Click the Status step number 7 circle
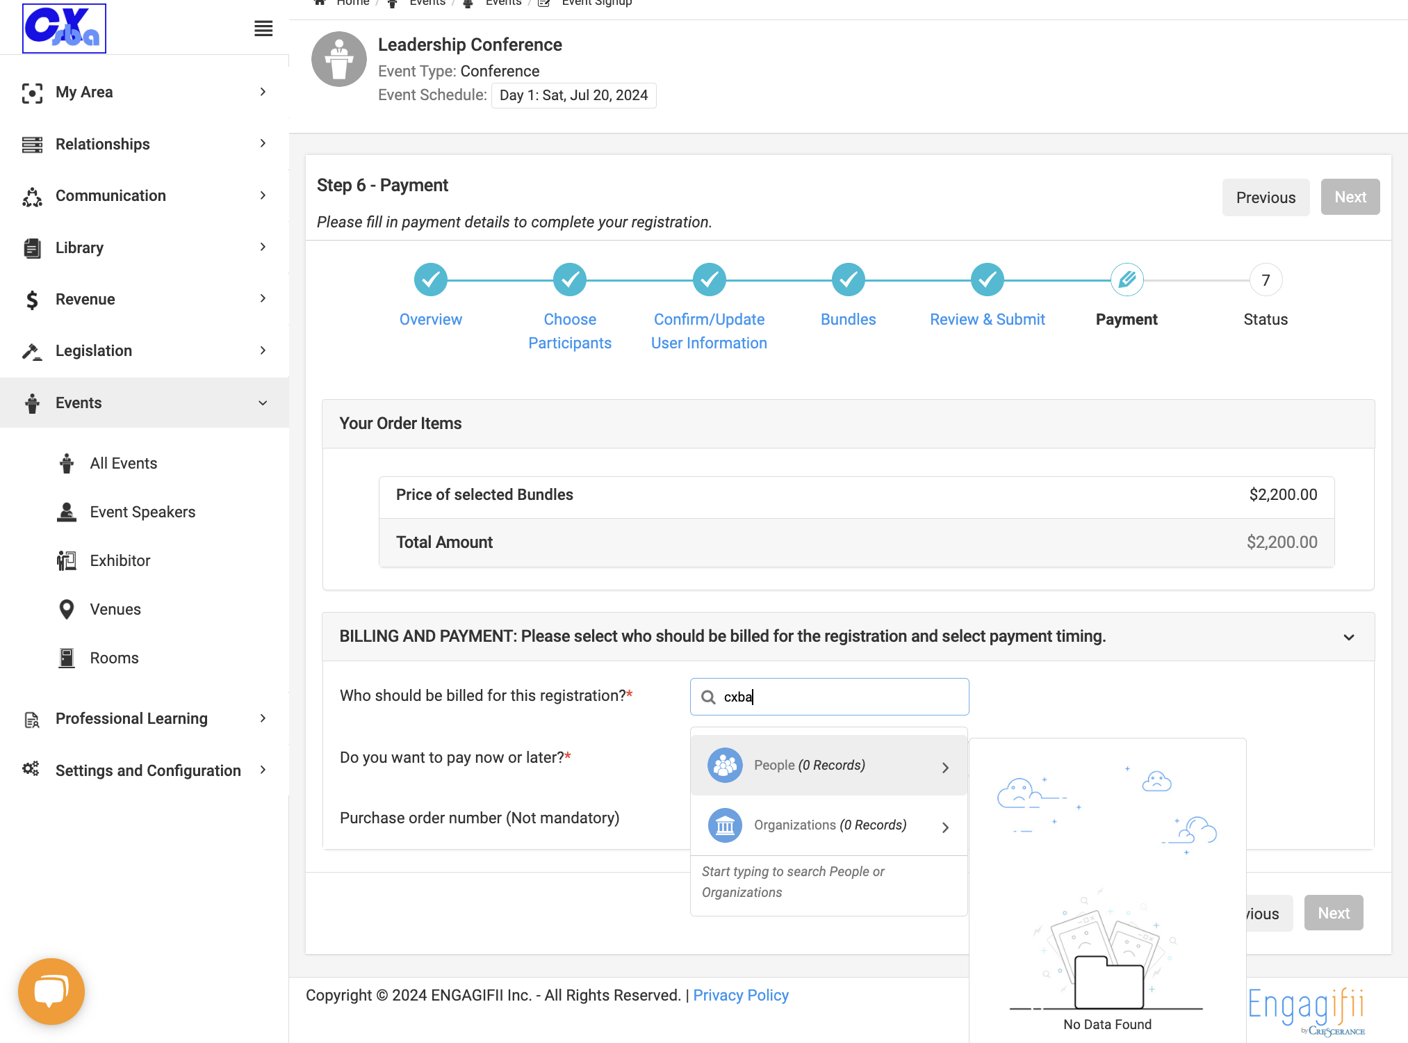 (1266, 280)
